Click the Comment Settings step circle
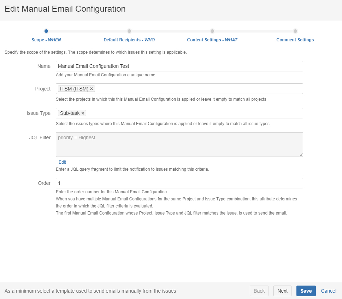Image resolution: width=342 pixels, height=299 pixels. point(295,31)
